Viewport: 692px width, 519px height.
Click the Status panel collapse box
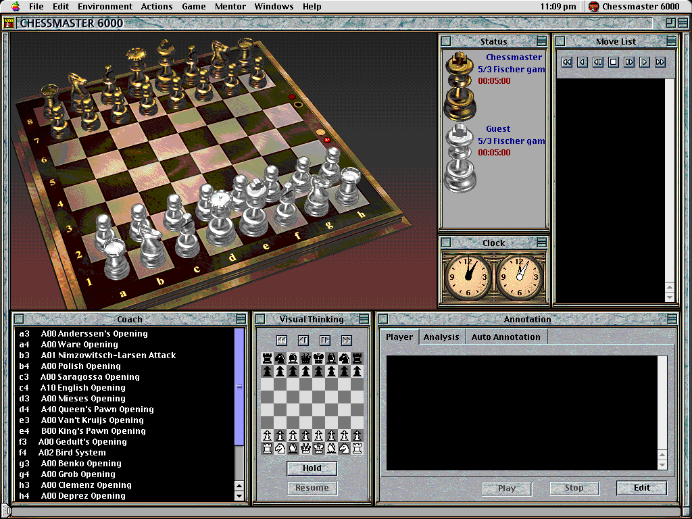445,41
